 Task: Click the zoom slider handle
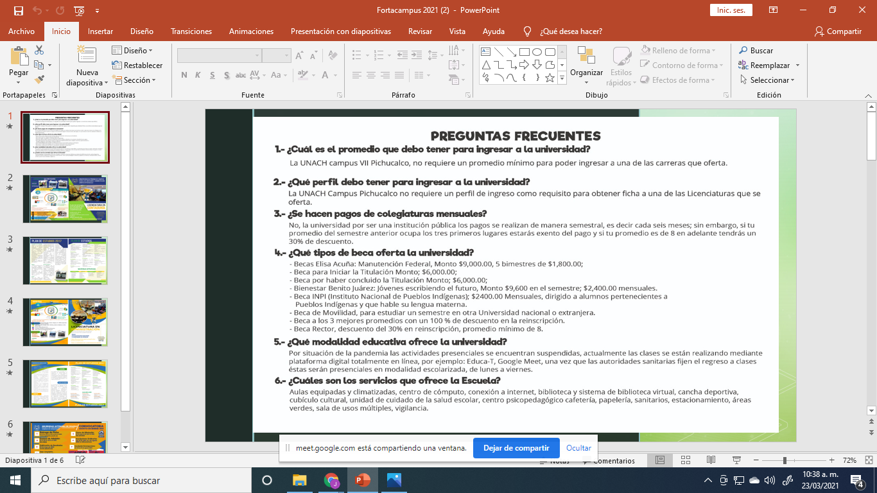[785, 460]
